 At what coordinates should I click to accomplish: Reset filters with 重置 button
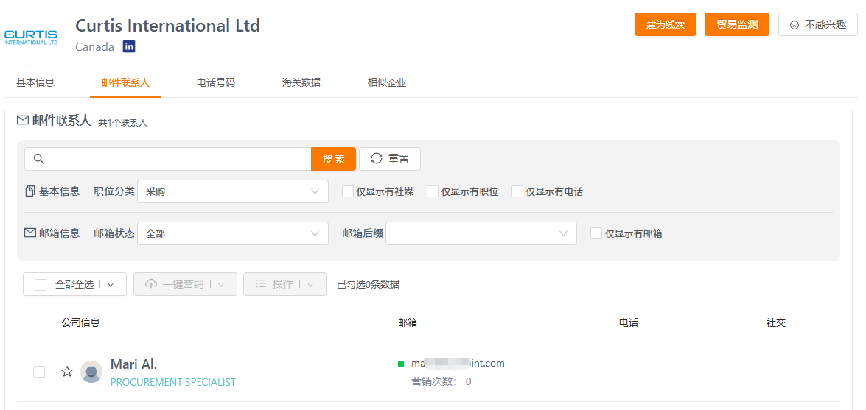[x=390, y=159]
